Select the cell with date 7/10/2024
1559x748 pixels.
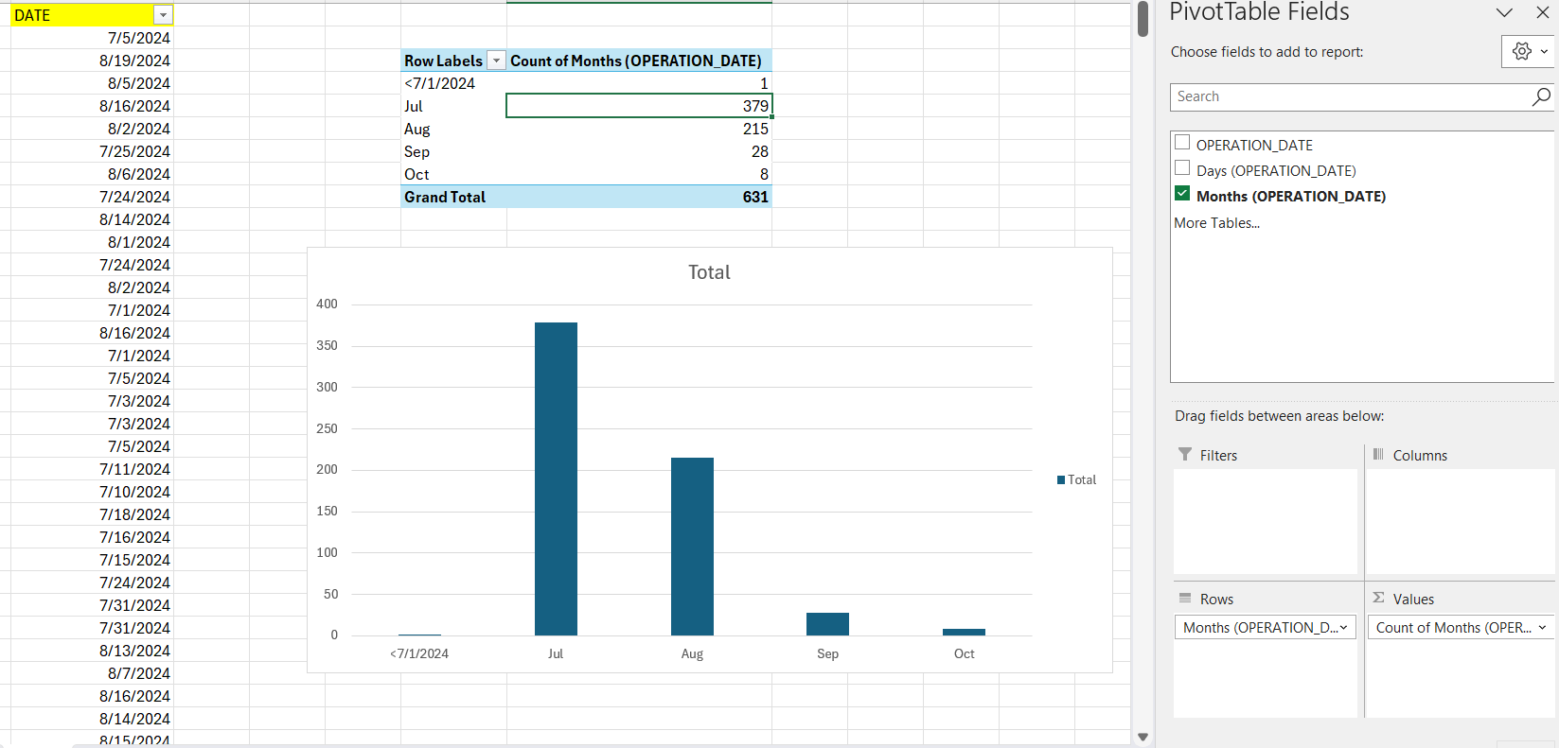(x=92, y=492)
